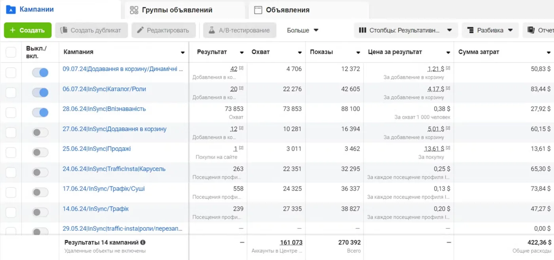Click the Группы объявлений grid icon
Screen dimensions: 554x260
pyautogui.click(x=134, y=10)
